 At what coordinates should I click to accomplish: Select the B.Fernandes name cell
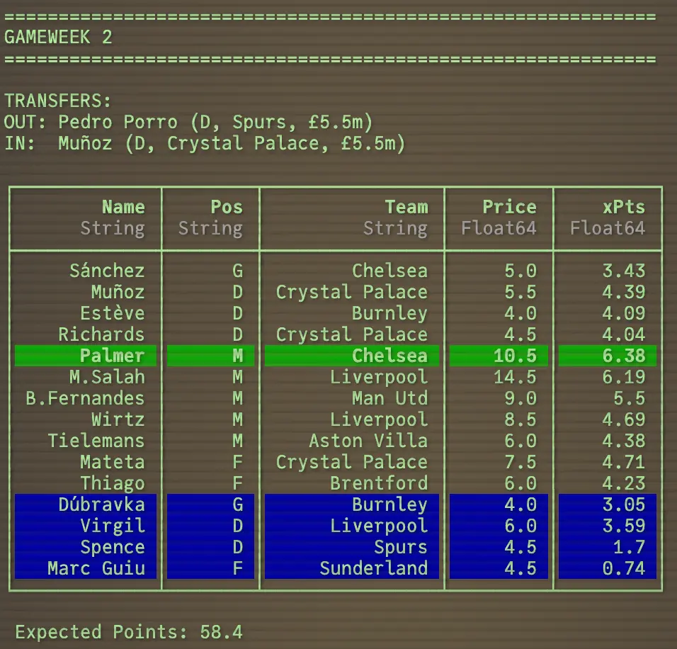click(85, 398)
